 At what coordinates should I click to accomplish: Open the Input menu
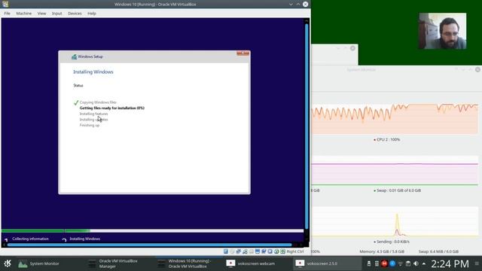(57, 14)
